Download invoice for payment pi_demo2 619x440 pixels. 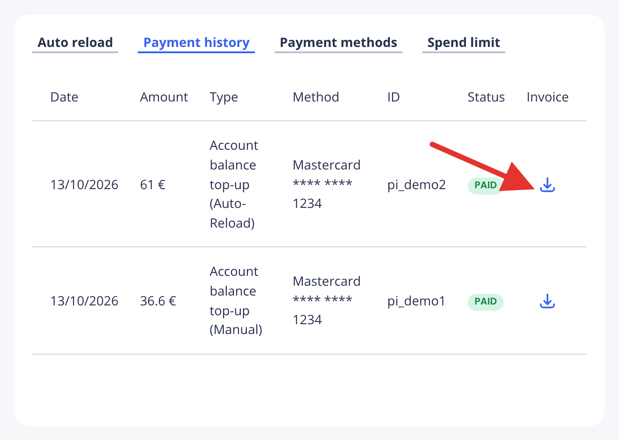coord(547,185)
